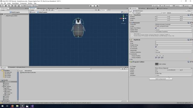The image size is (193, 108).
Task: Select BabyPenguin_Mesh in the Hierarchy
Action: click(x=12, y=16)
